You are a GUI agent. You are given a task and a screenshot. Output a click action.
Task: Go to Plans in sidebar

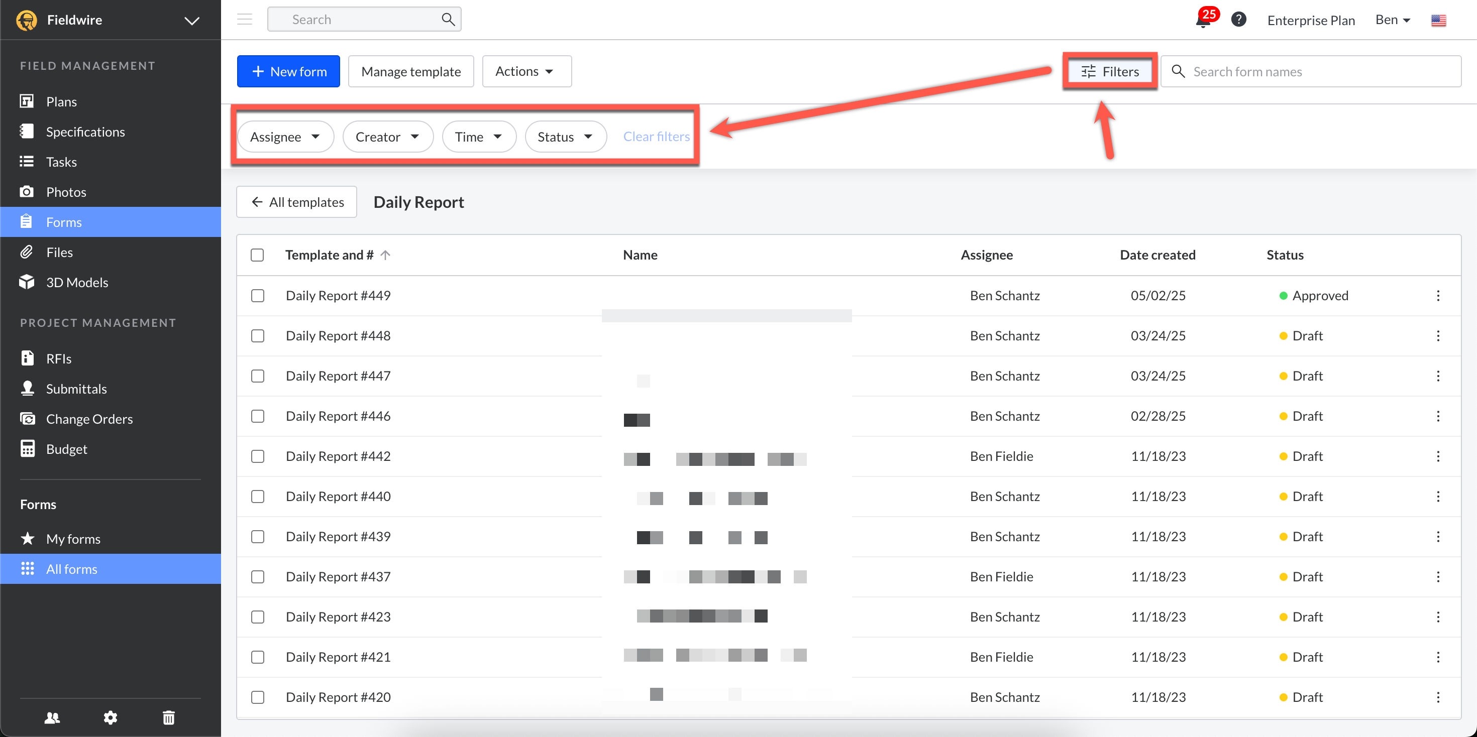point(61,101)
